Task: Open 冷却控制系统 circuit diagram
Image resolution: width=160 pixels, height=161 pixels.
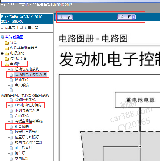Action: tap(25, 100)
